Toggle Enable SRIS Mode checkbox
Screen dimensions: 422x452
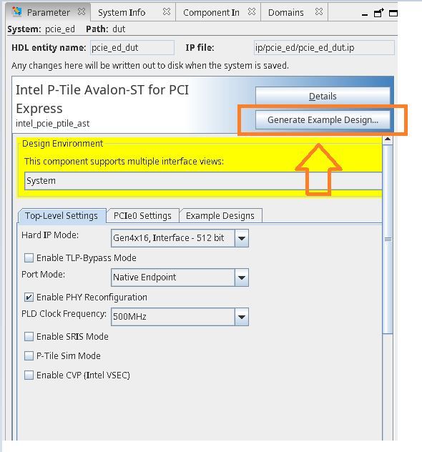click(x=29, y=336)
